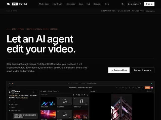Click audio preview icon on 2:31 music clip
Screen dimensions: 161x120
pyautogui.click(x=58, y=98)
